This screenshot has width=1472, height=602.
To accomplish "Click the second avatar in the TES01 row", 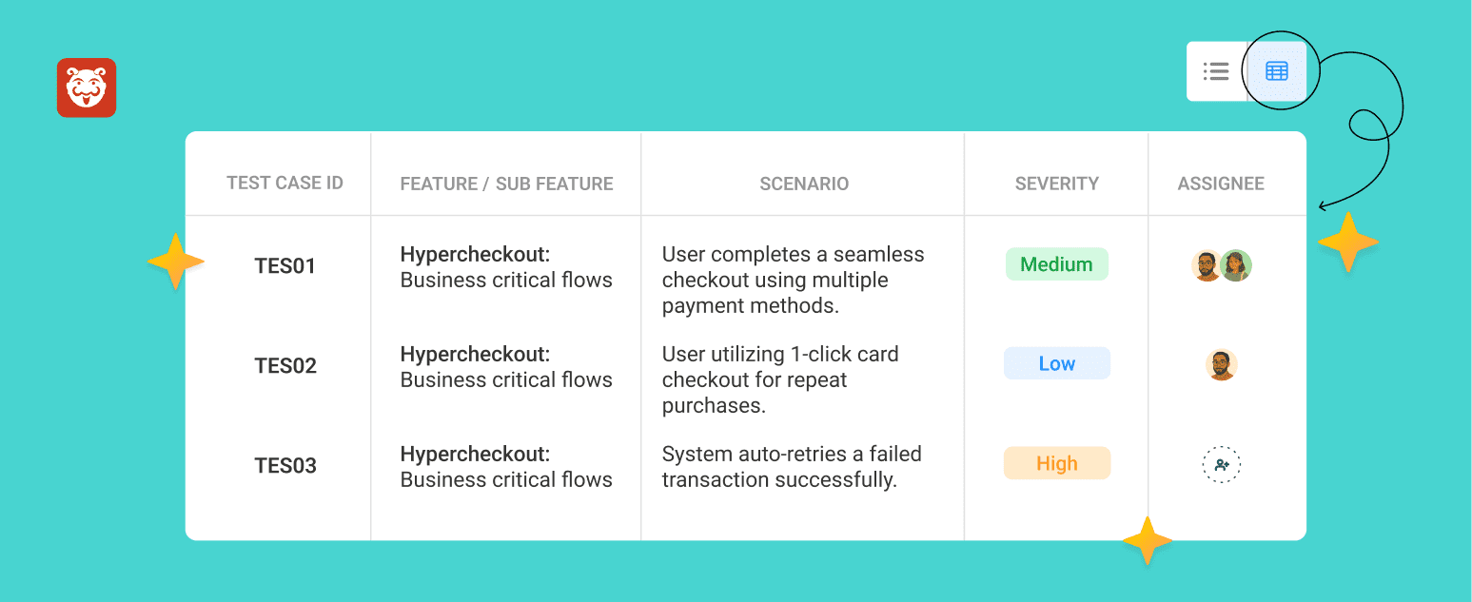I will pyautogui.click(x=1236, y=266).
